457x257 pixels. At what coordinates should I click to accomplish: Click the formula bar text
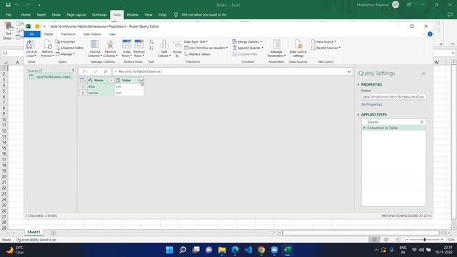(x=139, y=71)
